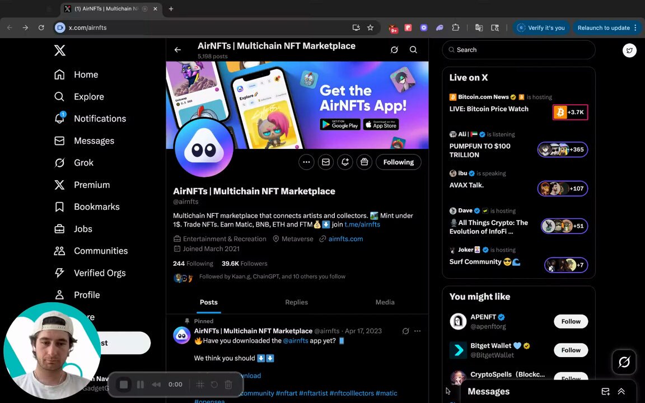
Task: Delete the recording with trash icon
Action: tap(228, 385)
